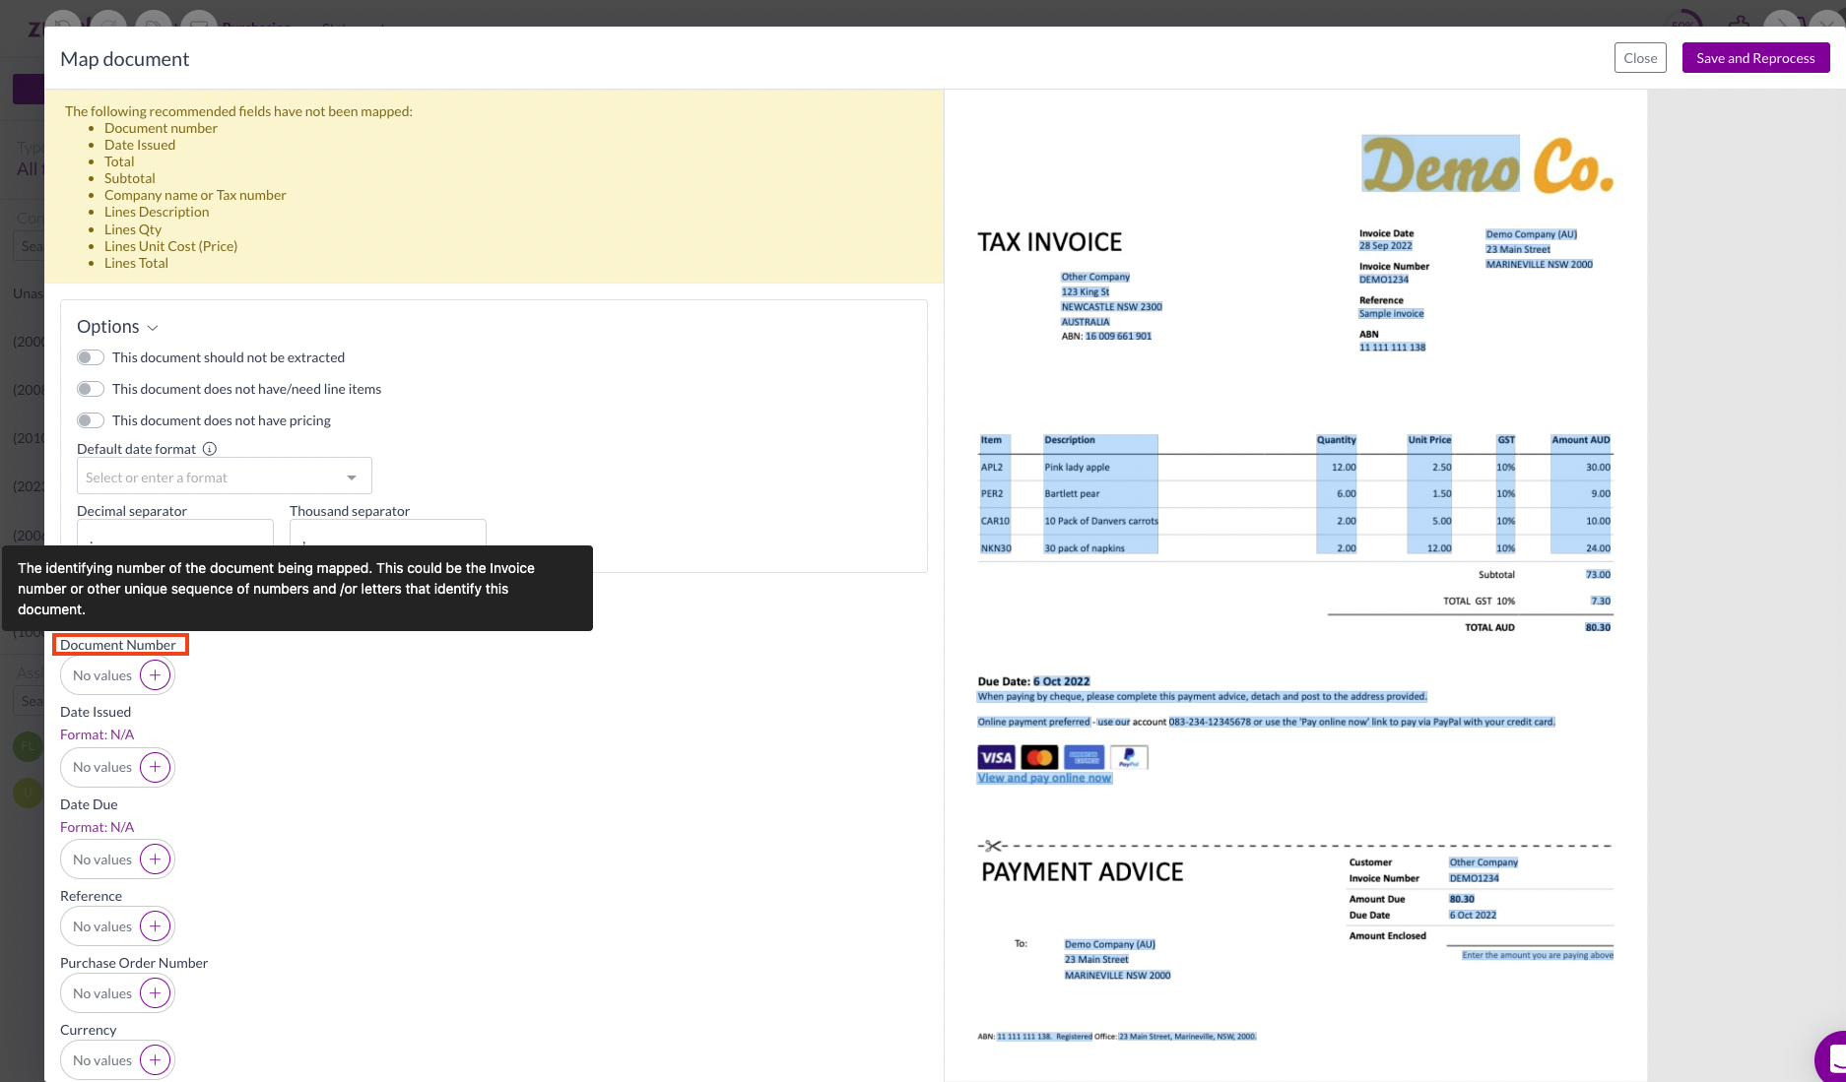Toggle 'This document does not have pricing'

point(91,420)
